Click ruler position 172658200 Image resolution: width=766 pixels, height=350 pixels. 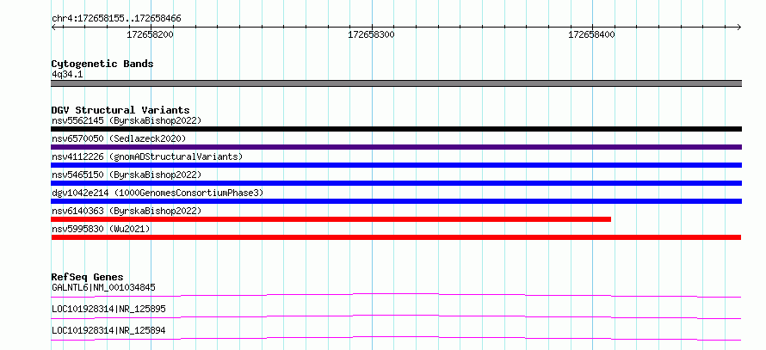(x=150, y=34)
